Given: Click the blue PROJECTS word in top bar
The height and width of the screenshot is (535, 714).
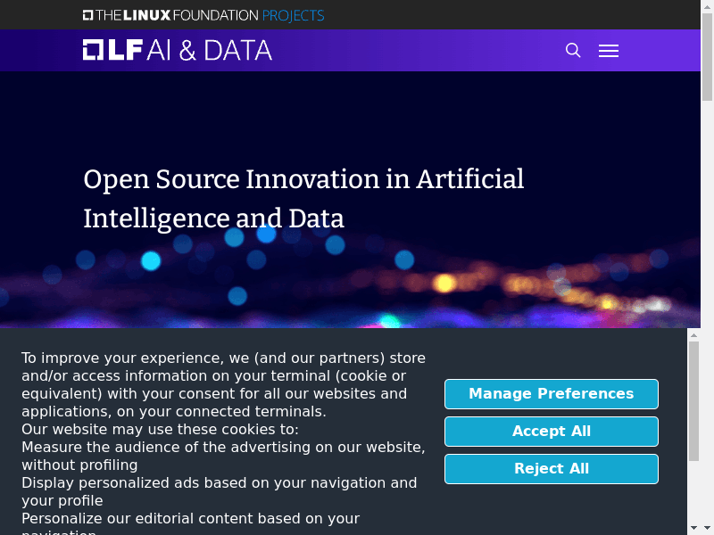Looking at the screenshot, I should [x=294, y=15].
